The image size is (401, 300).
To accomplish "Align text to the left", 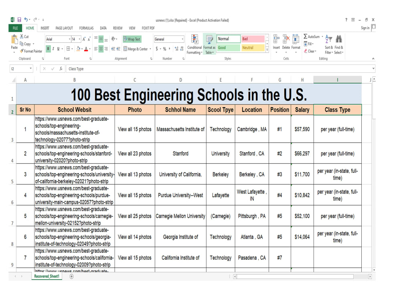I will 96,48.
